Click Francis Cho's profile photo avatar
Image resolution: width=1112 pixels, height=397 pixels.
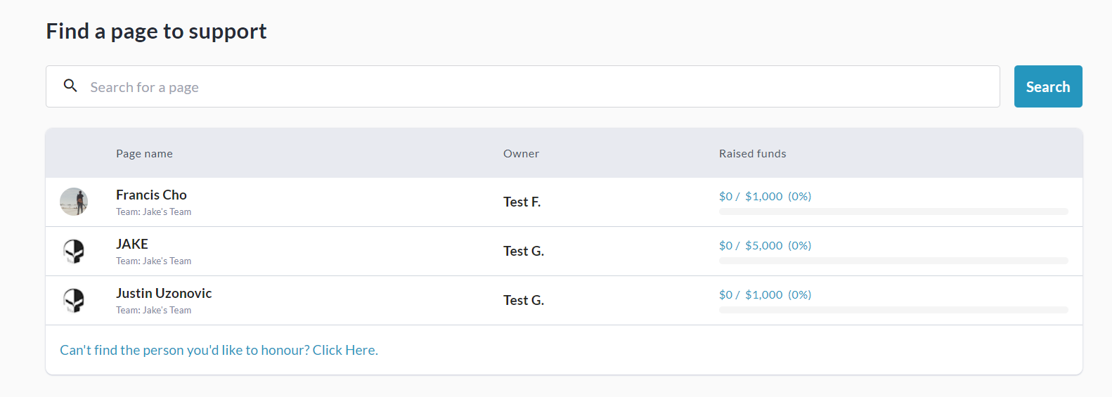click(74, 202)
